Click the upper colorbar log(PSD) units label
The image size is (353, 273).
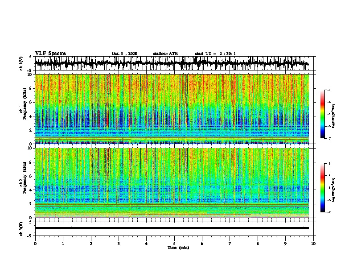(x=334, y=116)
